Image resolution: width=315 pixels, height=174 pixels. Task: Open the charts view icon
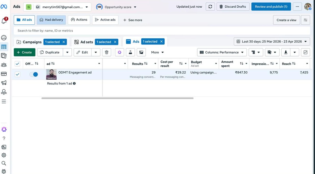pyautogui.click(x=305, y=52)
